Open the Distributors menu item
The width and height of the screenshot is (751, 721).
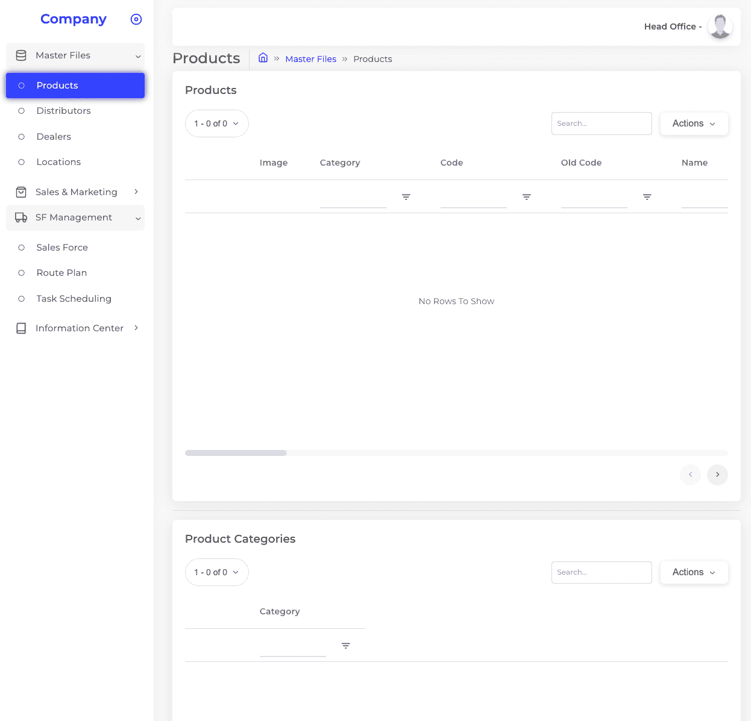(63, 111)
